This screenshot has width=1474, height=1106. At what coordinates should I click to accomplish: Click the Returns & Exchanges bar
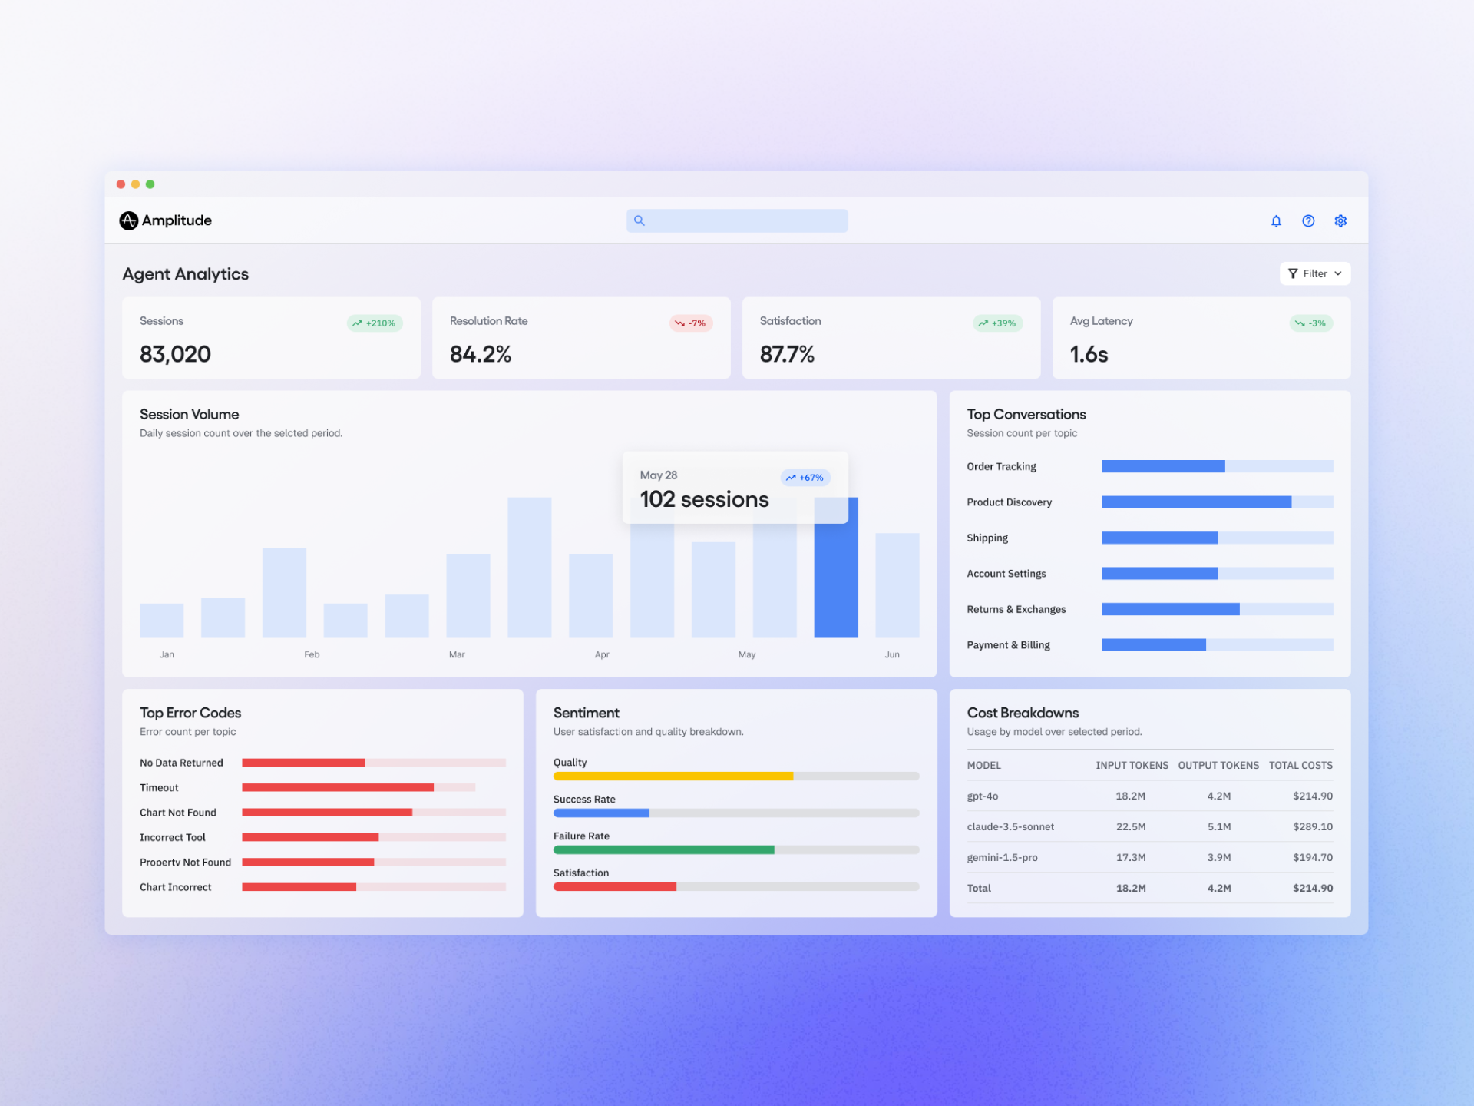click(x=1218, y=609)
